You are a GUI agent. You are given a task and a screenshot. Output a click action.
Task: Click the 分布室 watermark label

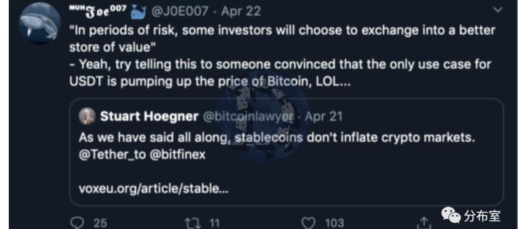[x=482, y=216]
